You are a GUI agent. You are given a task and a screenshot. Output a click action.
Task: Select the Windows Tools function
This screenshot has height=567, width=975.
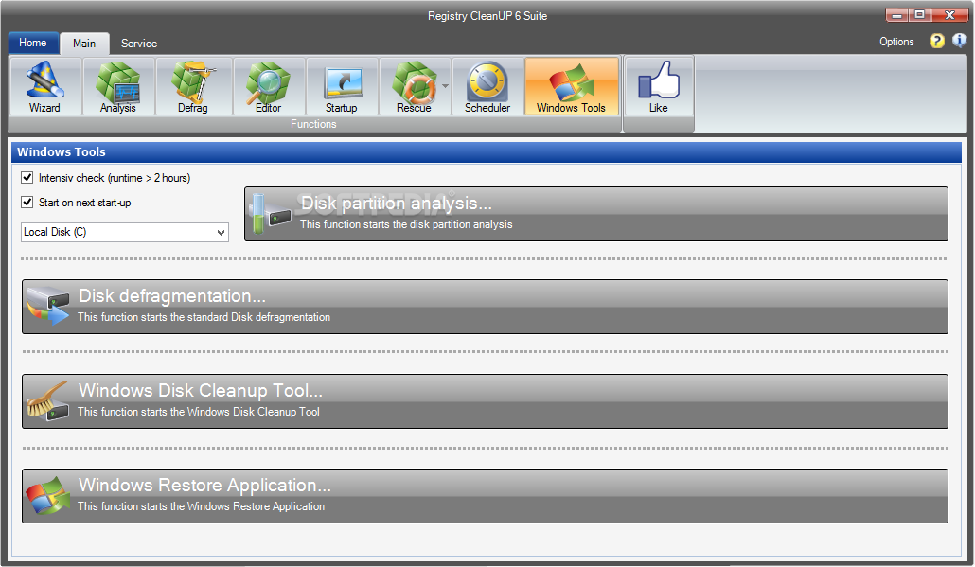(572, 86)
